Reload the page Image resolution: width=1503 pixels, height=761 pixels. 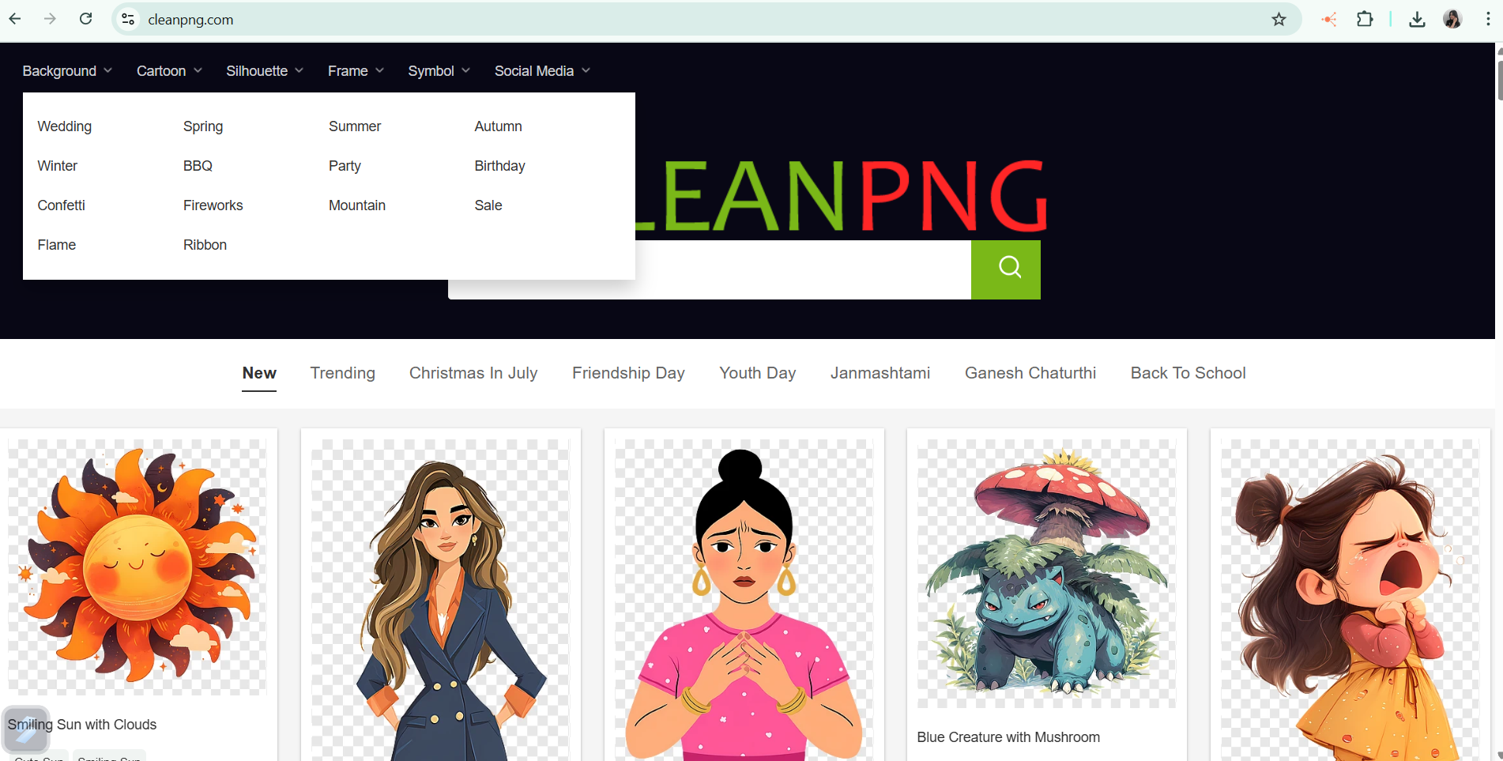86,19
